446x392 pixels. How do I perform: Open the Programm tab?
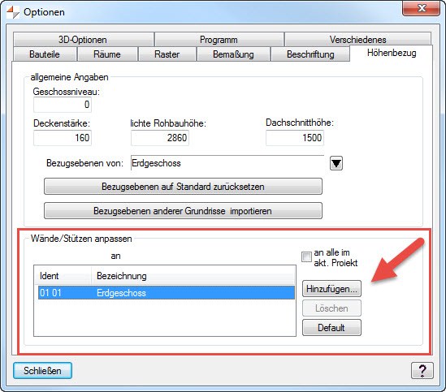[219, 39]
